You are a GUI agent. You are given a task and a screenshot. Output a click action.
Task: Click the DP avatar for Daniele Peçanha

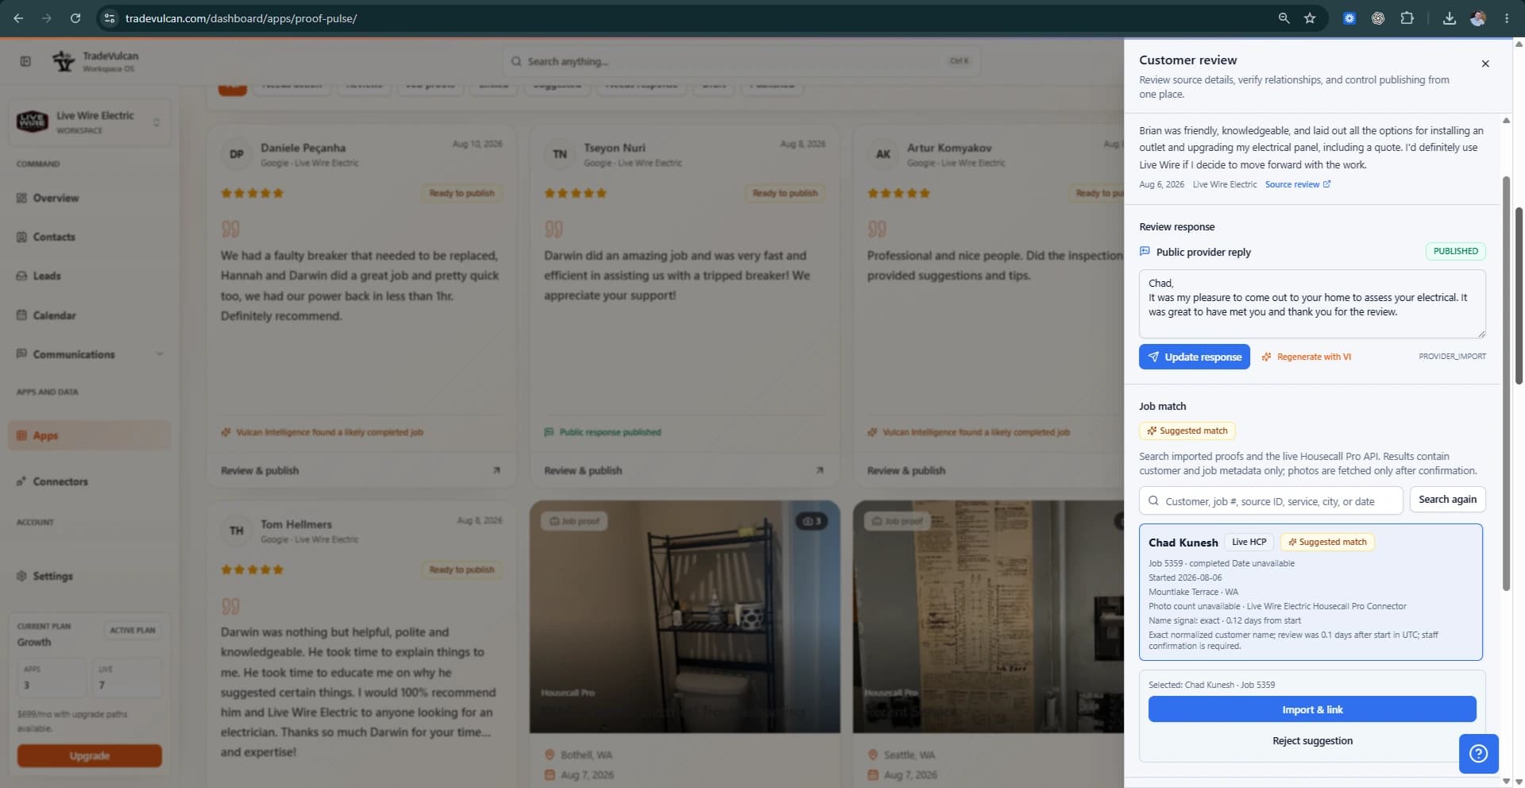pos(237,154)
